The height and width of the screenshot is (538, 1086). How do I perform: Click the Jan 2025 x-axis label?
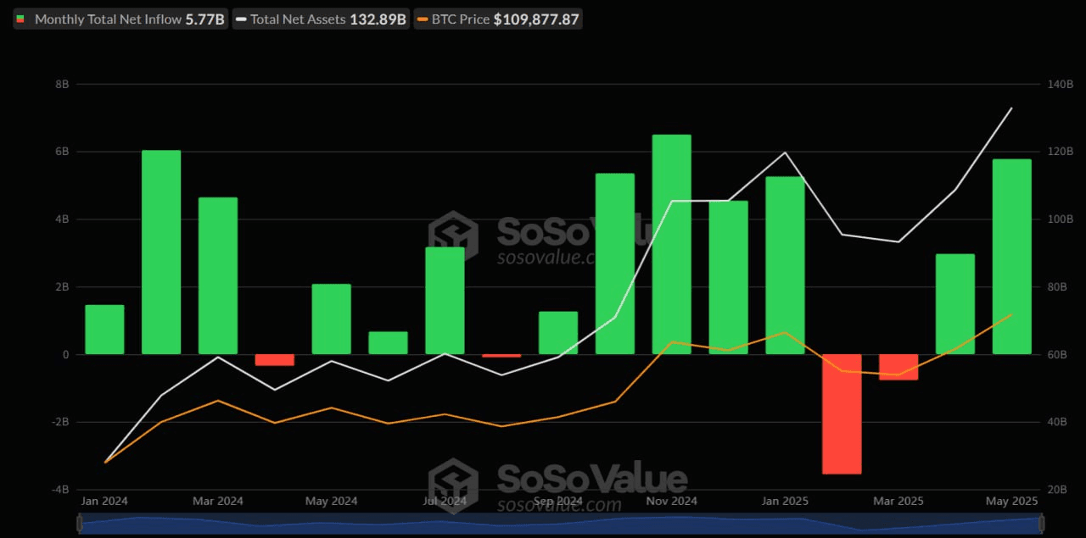click(x=785, y=502)
